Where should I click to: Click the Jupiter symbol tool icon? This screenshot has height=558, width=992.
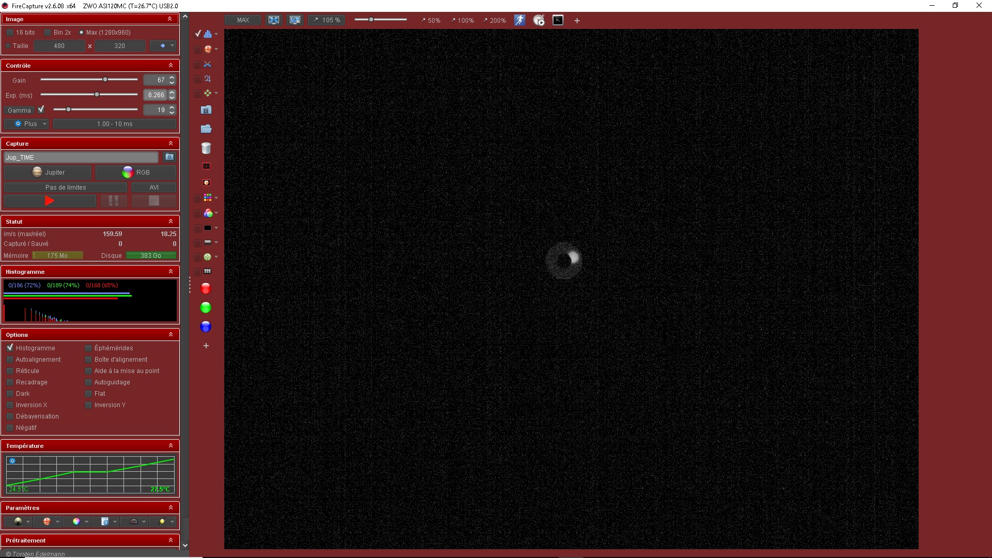[x=208, y=79]
